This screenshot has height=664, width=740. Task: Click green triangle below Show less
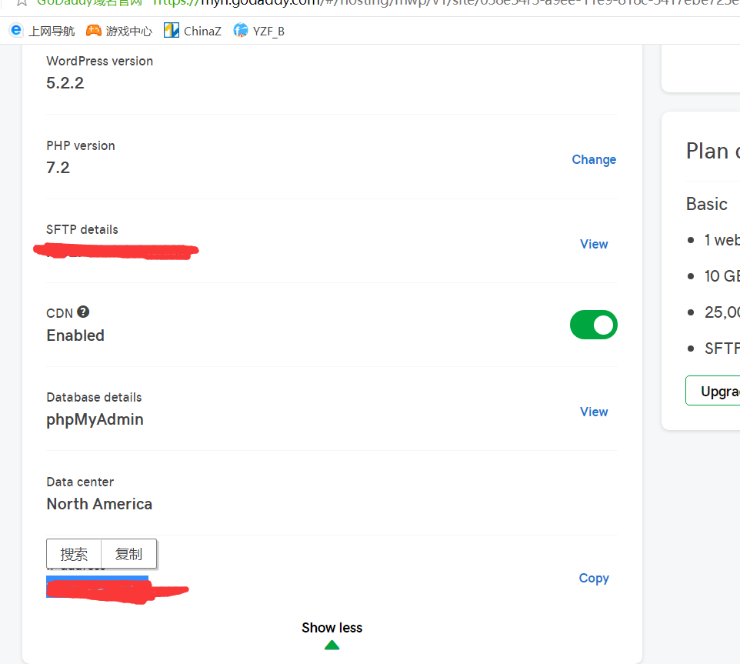click(x=332, y=645)
